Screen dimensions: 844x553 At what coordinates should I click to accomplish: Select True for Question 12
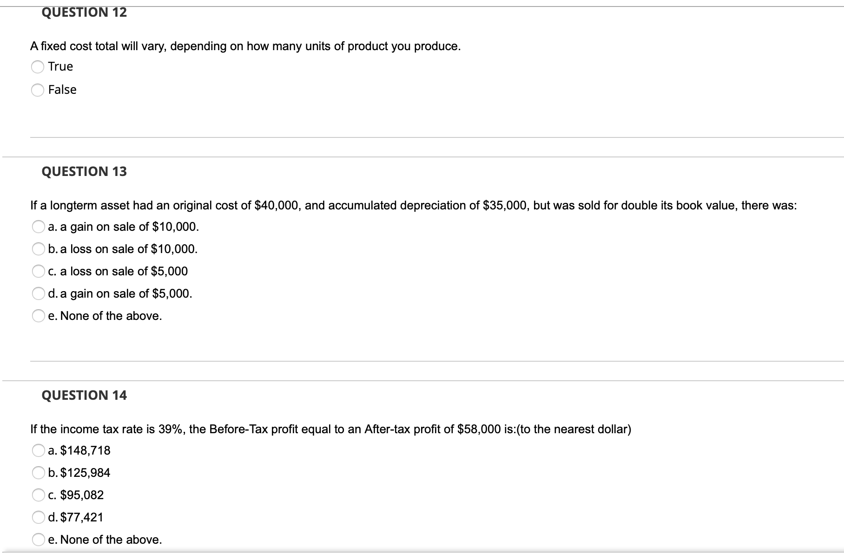tap(38, 67)
